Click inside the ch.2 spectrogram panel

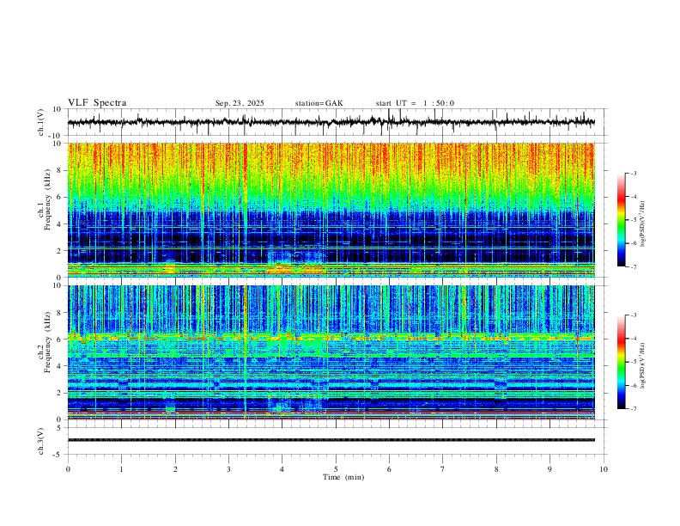pyautogui.click(x=331, y=352)
